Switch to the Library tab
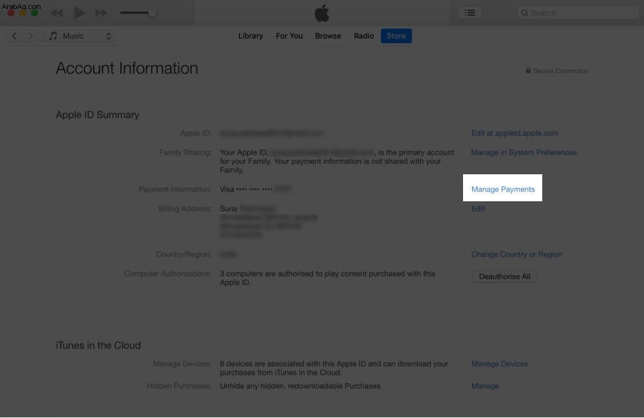Screen dimensions: 644x418 coord(250,35)
